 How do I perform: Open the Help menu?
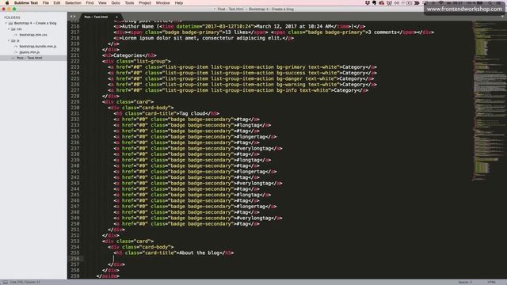(x=179, y=3)
